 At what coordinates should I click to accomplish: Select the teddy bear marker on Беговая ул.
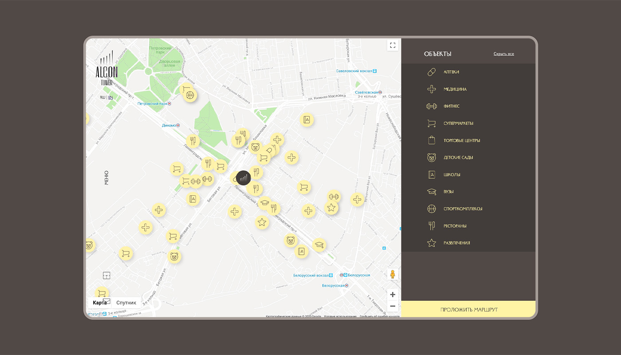pyautogui.click(x=174, y=256)
